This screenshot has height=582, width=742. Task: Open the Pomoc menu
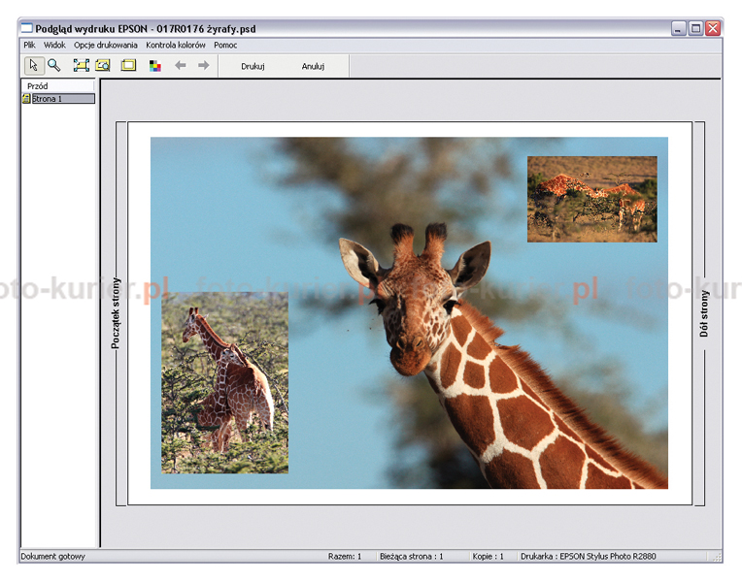point(225,45)
